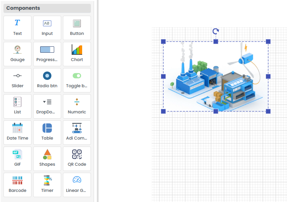Click the left-middle handle of image
Viewport: 287px width, 202px height.
pyautogui.click(x=163, y=76)
